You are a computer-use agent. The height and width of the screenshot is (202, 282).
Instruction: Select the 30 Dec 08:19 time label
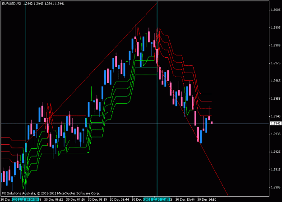pos(97,199)
